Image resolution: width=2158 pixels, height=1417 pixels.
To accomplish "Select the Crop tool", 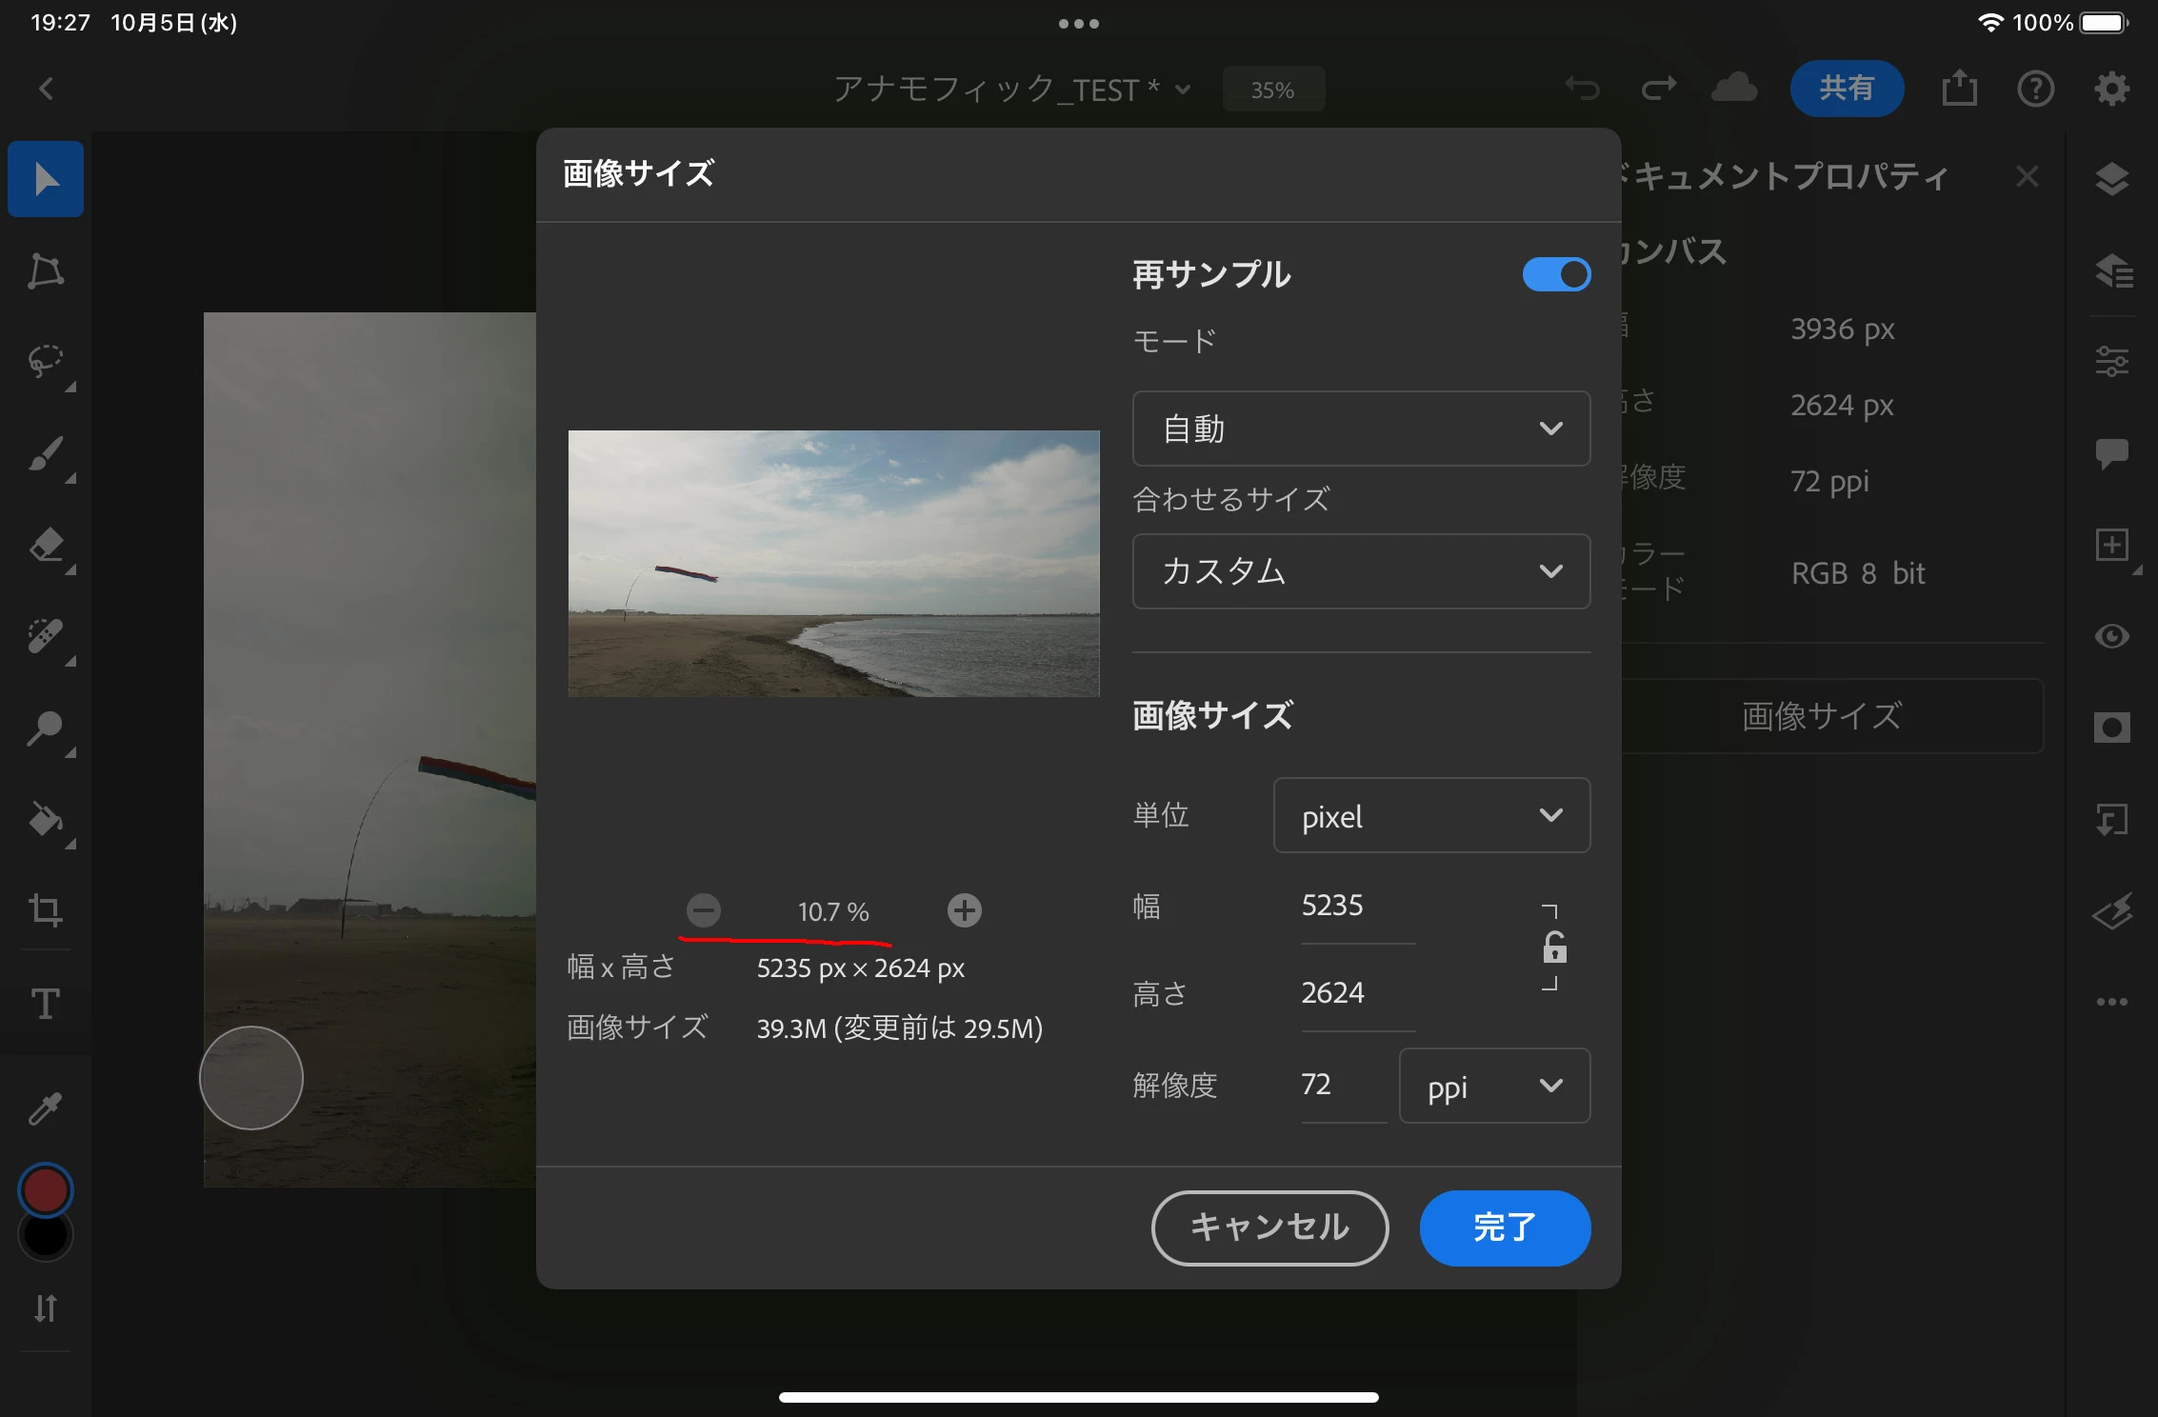I will click(46, 910).
